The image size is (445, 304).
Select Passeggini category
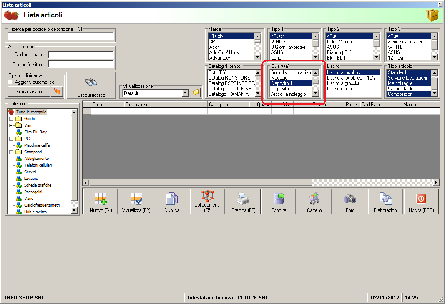click(33, 192)
